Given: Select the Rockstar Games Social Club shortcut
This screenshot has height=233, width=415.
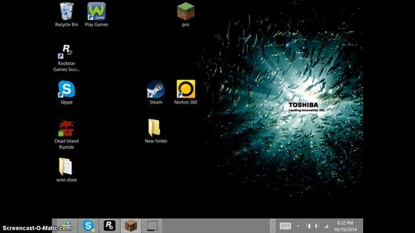Looking at the screenshot, I should point(66,51).
